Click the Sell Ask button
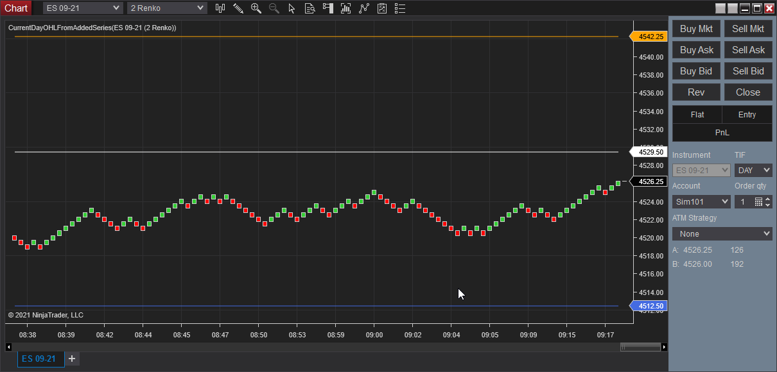Image resolution: width=777 pixels, height=372 pixels. click(748, 50)
